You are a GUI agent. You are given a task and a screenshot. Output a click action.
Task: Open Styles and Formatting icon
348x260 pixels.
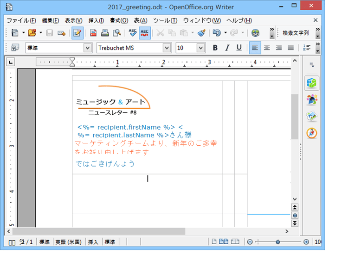pyautogui.click(x=15, y=48)
